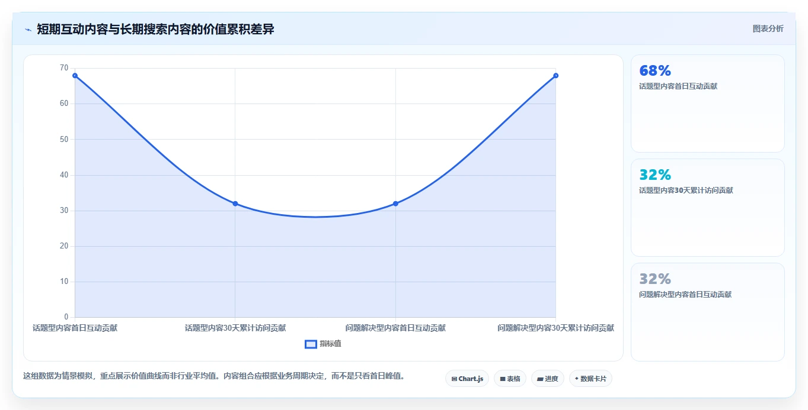Click data point for 话题型内容30天累计访问贡献
Screen dimensions: 808x410
coord(235,204)
